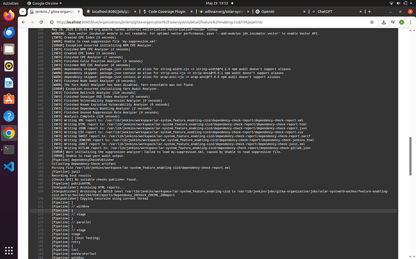
Task: Reload the Jenkins pipeline page
Action: click(41, 22)
